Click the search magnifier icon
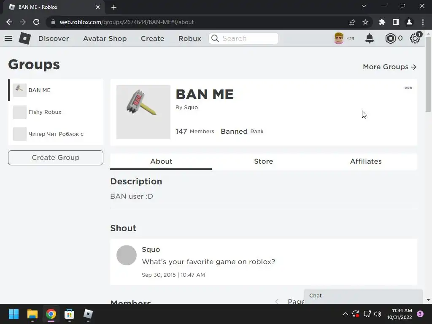432x324 pixels. point(215,38)
